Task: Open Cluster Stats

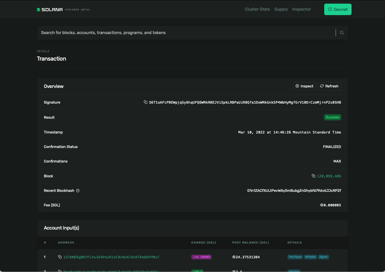Action: tap(257, 9)
